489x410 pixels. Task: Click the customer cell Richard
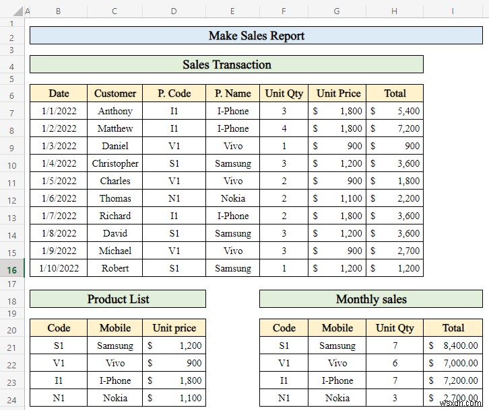[115, 216]
